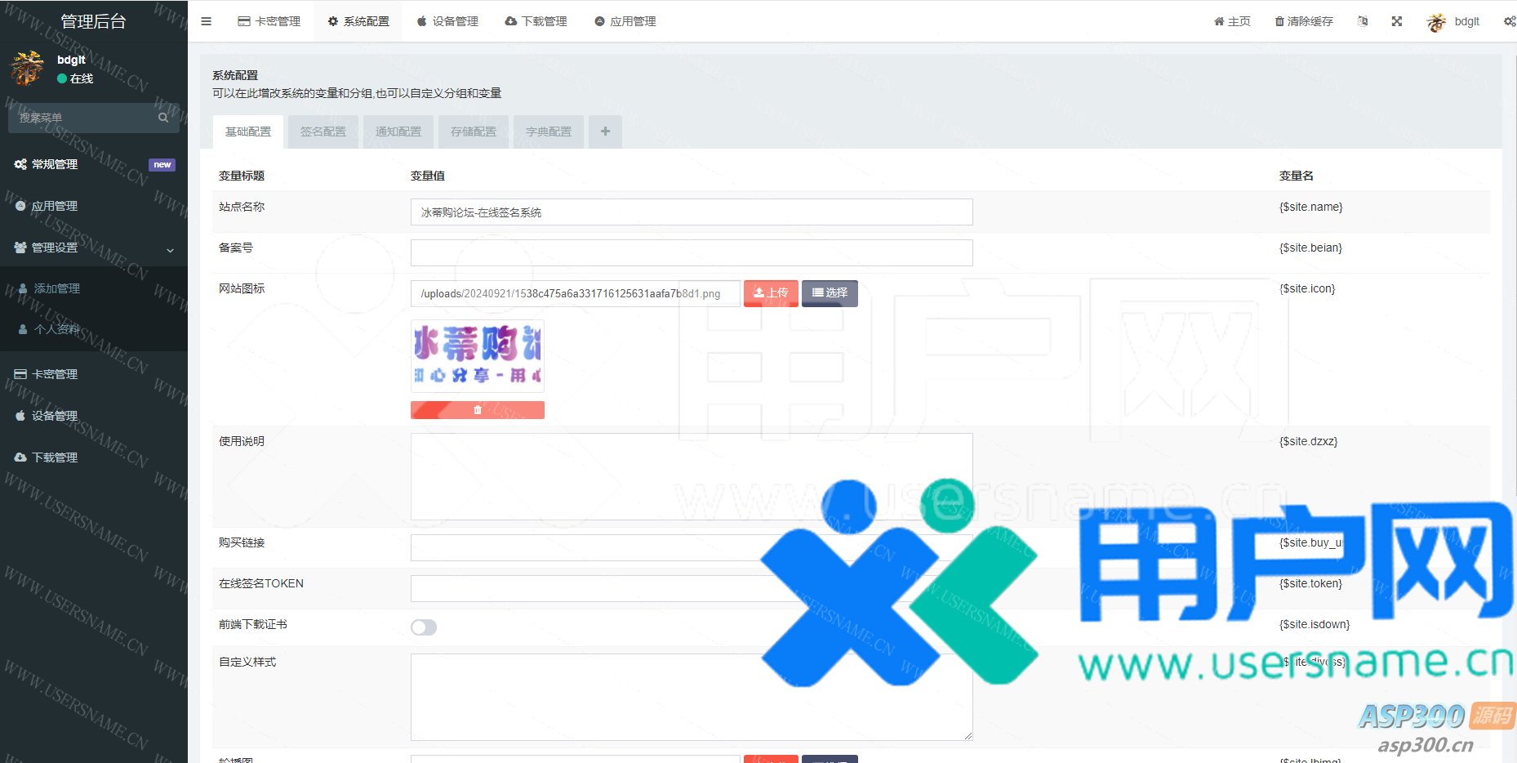Open 卡密管理 in the top navigation
Screen dimensions: 1517x763
[x=269, y=21]
